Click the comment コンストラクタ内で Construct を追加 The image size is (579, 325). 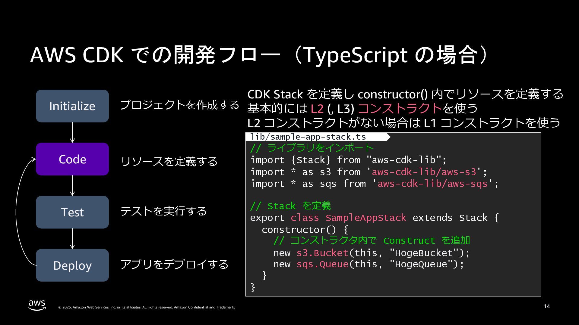point(372,240)
